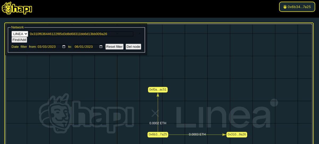Click the from date field 03/03/2023
Image resolution: width=319 pixels, height=144 pixels.
click(x=52, y=47)
